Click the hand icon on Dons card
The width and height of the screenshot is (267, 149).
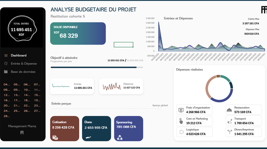click(x=88, y=137)
